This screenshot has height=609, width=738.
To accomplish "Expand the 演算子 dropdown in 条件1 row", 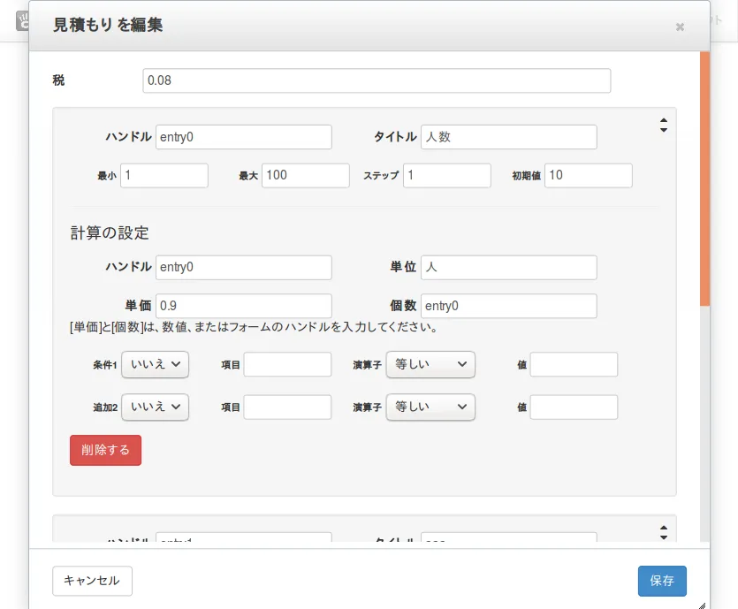I will 431,364.
